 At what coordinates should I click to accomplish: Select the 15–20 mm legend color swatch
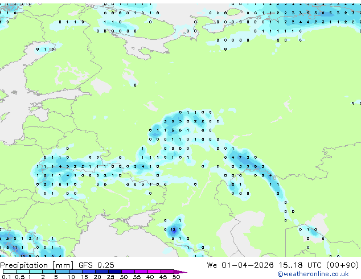pyautogui.click(x=89, y=272)
